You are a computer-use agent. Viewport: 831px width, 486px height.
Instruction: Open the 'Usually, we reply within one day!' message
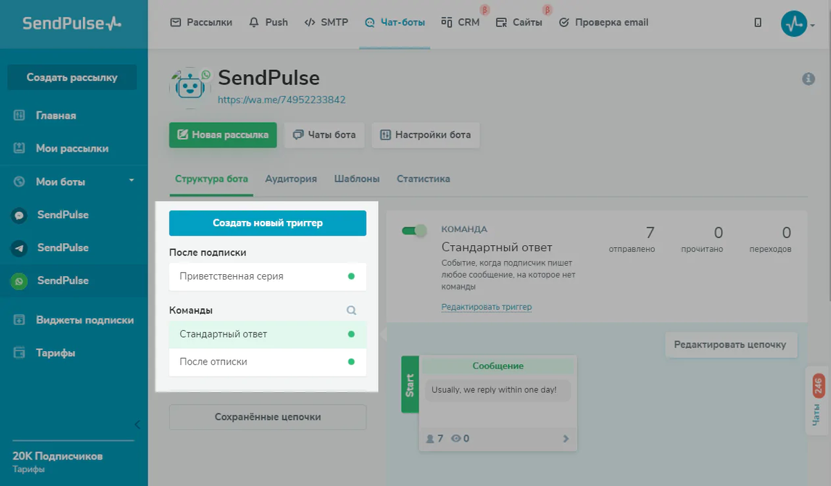click(x=497, y=390)
